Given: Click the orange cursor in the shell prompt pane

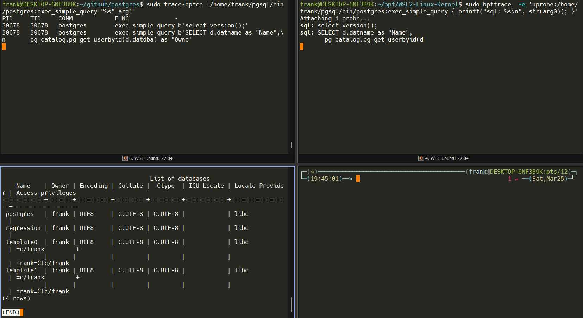Looking at the screenshot, I should pyautogui.click(x=358, y=179).
